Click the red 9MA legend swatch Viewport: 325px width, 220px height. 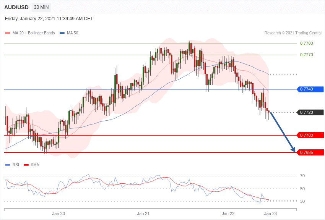26,165
